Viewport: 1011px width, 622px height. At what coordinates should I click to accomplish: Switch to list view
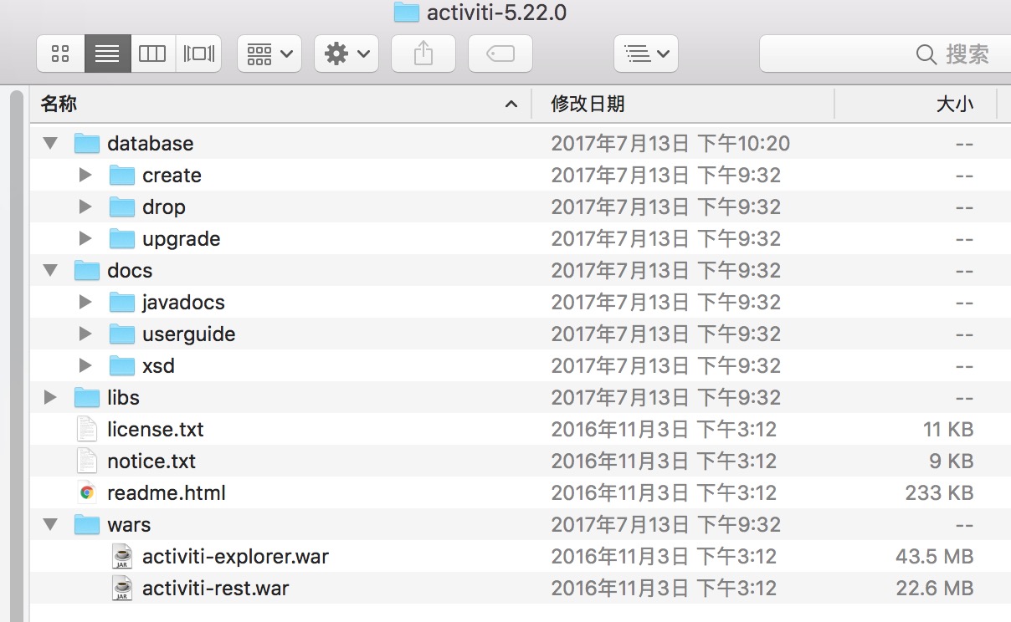tap(107, 54)
